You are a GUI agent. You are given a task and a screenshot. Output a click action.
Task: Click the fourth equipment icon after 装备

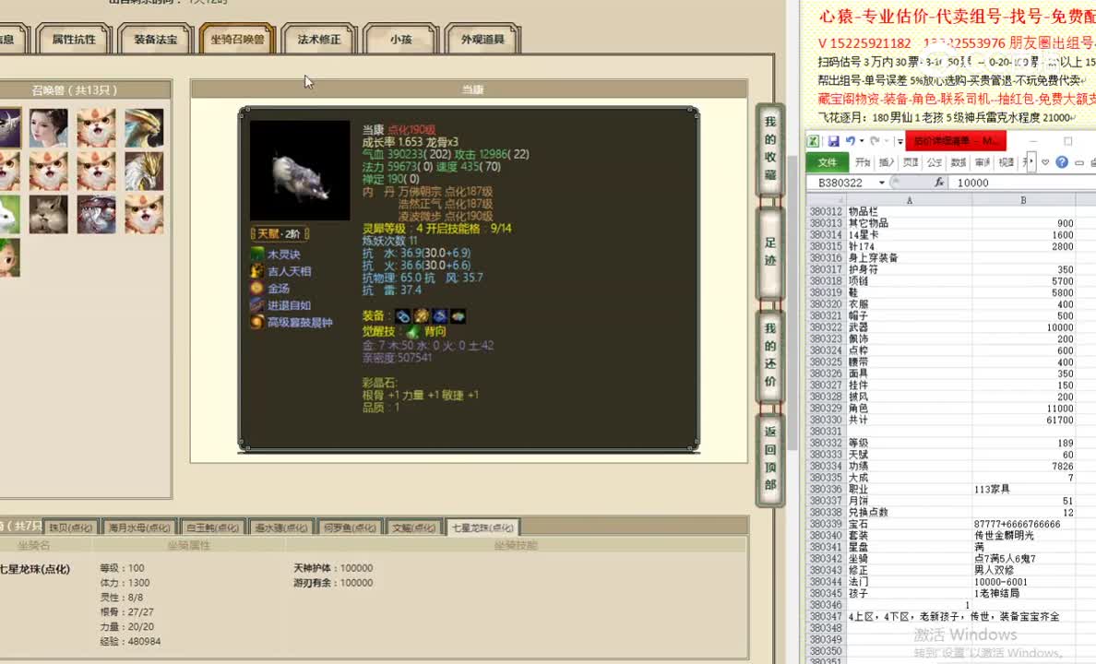[x=458, y=316]
